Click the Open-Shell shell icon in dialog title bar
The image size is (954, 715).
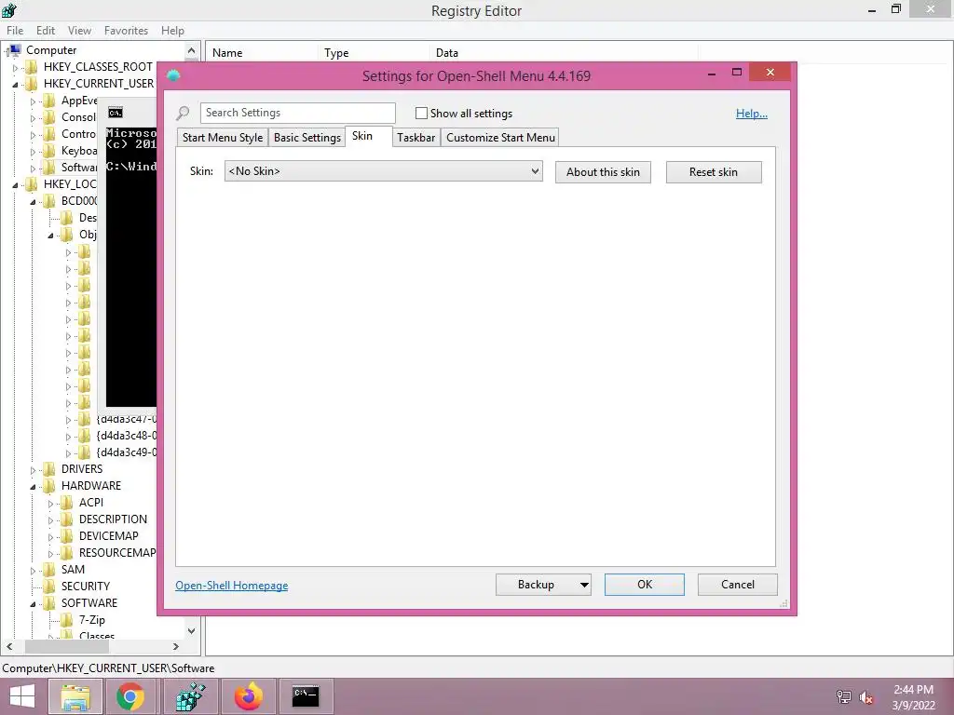[x=173, y=76]
